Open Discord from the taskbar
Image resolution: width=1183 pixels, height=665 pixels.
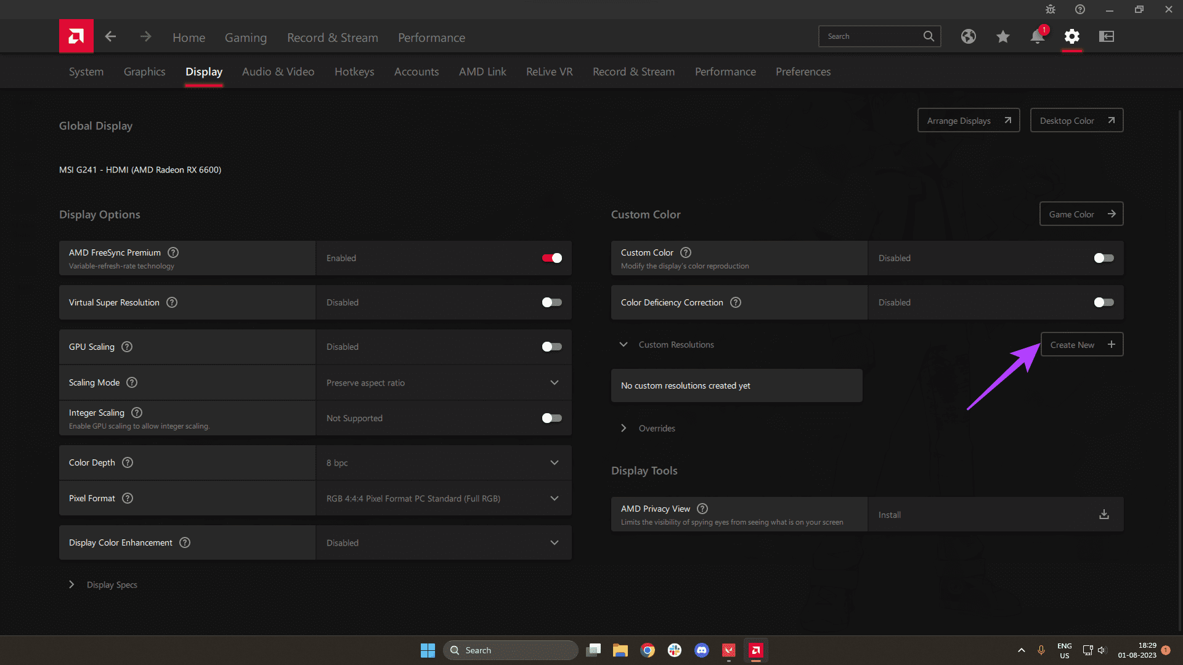pos(702,650)
